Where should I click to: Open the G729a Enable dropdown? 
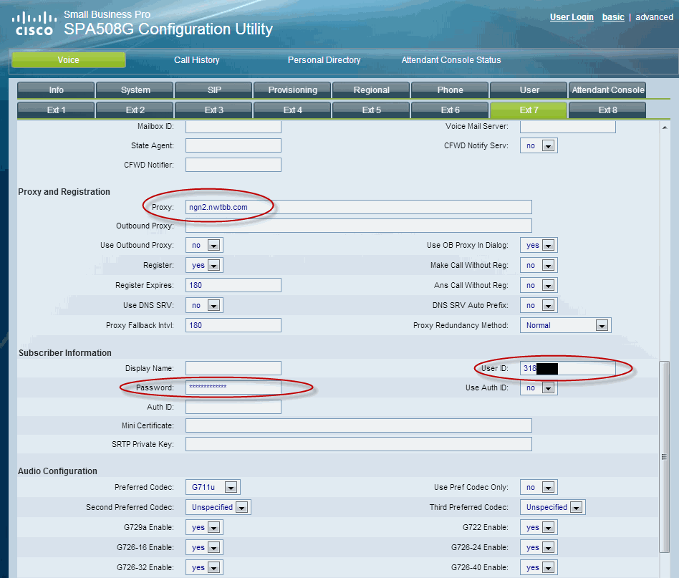click(x=204, y=527)
